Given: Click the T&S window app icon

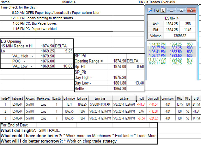Looking at the screenshot, I should (x=149, y=10).
